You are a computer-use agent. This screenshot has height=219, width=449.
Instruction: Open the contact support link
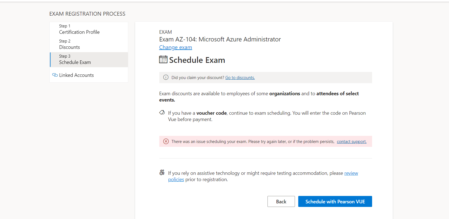352,142
